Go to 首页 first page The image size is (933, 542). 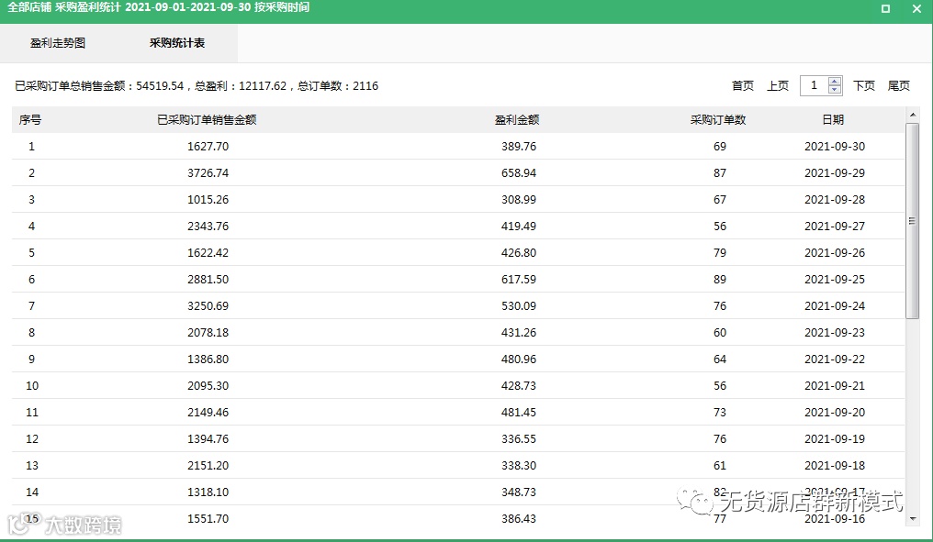(743, 85)
